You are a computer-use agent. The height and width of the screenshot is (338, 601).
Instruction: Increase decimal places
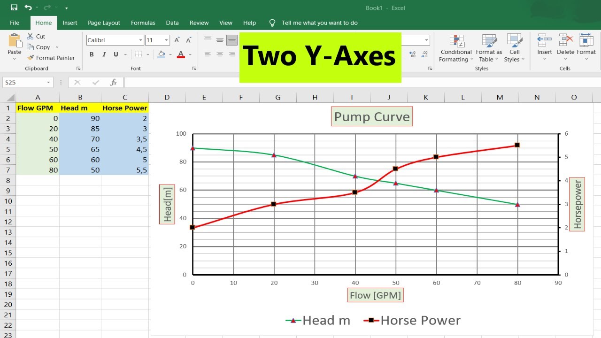(x=412, y=54)
